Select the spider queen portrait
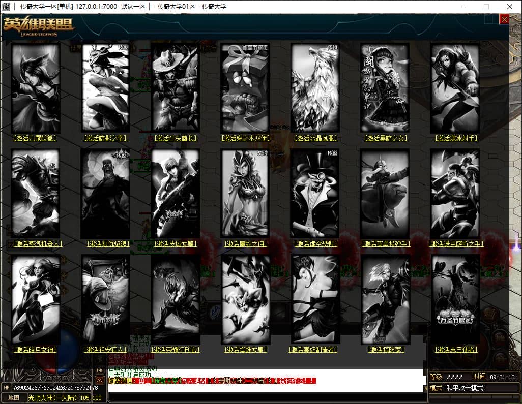522x404 pixels. pos(245,300)
